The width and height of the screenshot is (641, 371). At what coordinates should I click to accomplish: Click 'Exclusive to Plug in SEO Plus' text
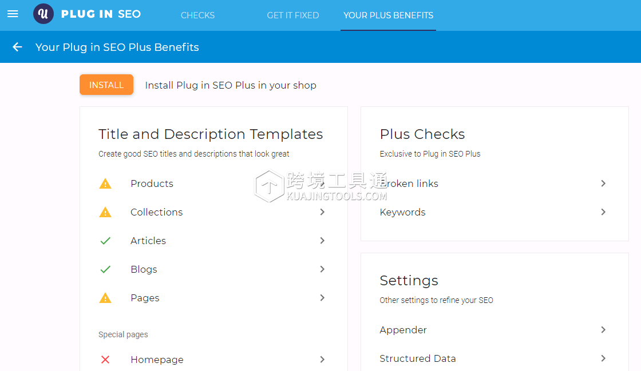pyautogui.click(x=430, y=154)
